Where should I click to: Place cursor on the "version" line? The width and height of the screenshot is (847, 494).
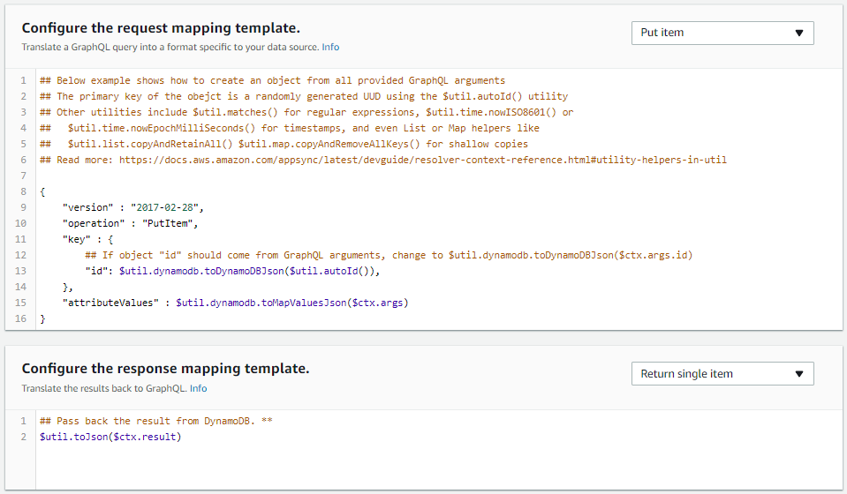132,207
